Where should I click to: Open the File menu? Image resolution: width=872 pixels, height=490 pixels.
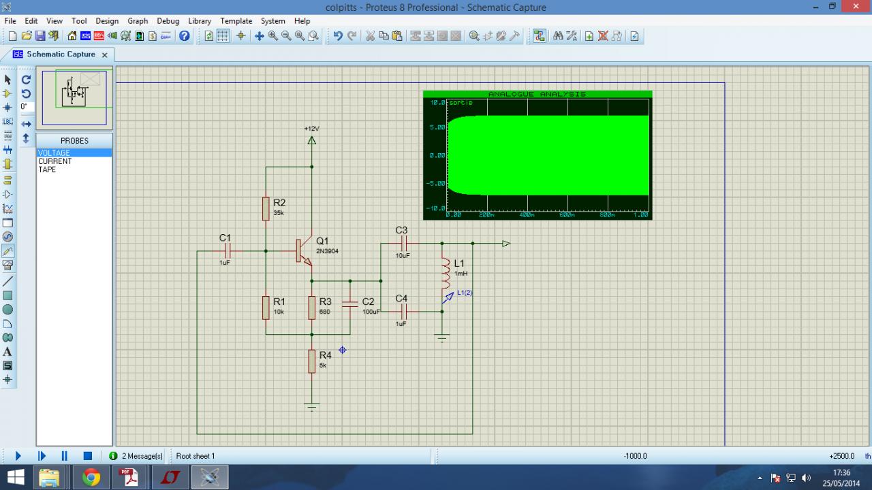[x=10, y=21]
